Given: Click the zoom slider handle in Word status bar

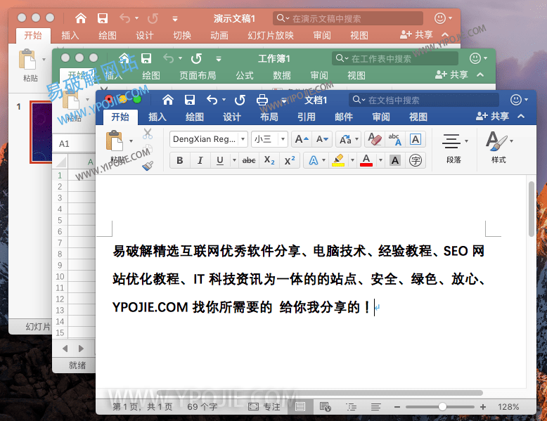Looking at the screenshot, I should tap(442, 407).
